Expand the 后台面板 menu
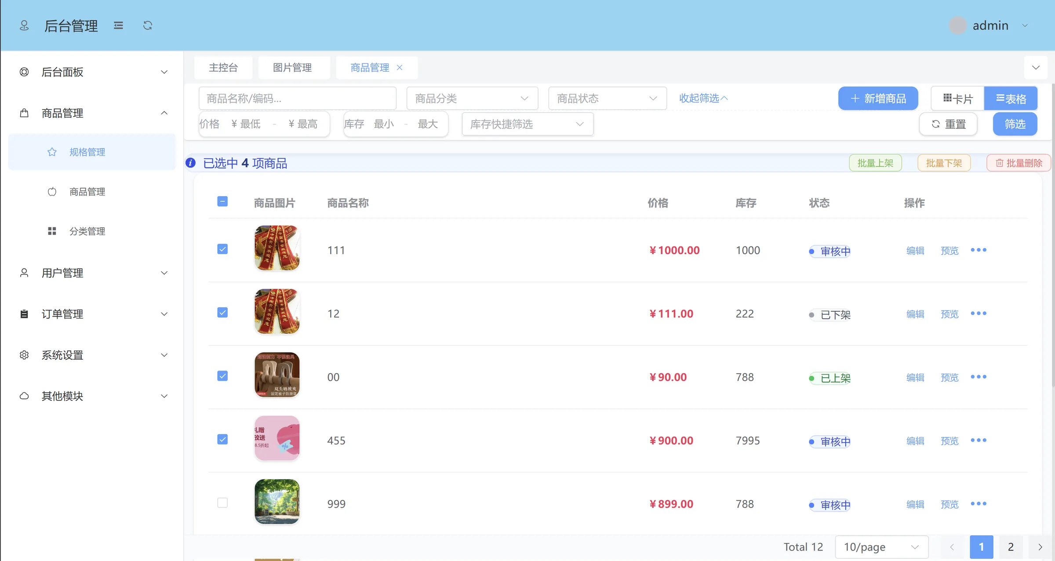 point(91,72)
